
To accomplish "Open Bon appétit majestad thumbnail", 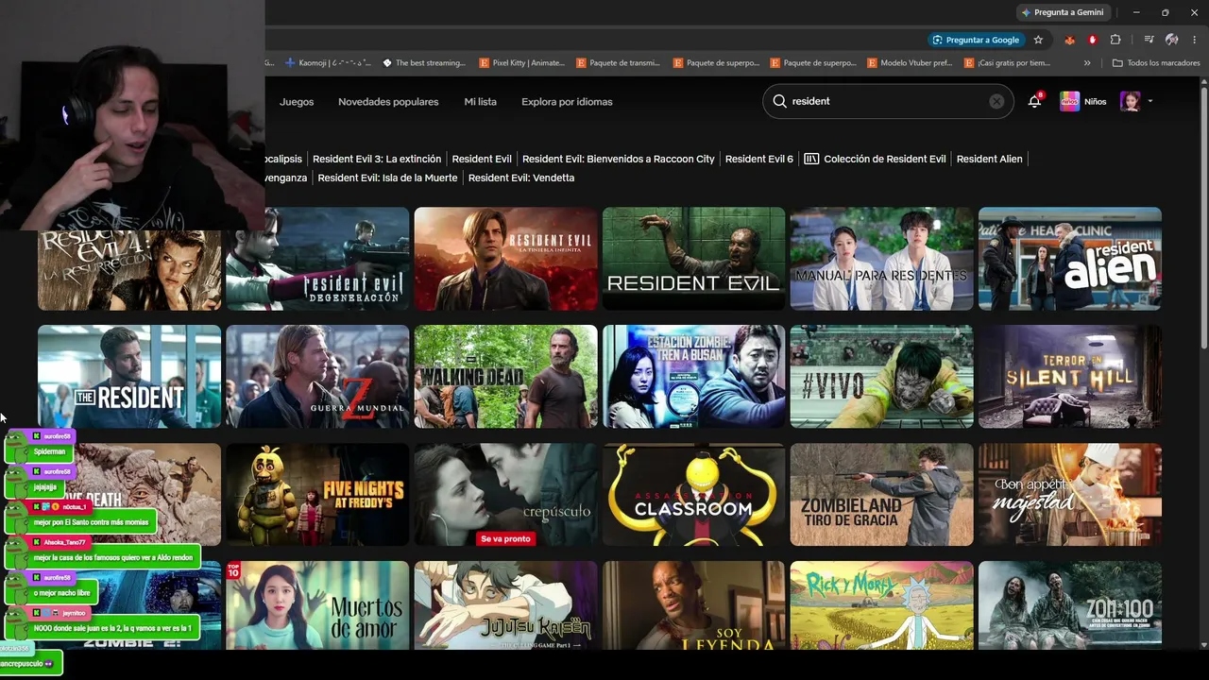I will point(1070,495).
